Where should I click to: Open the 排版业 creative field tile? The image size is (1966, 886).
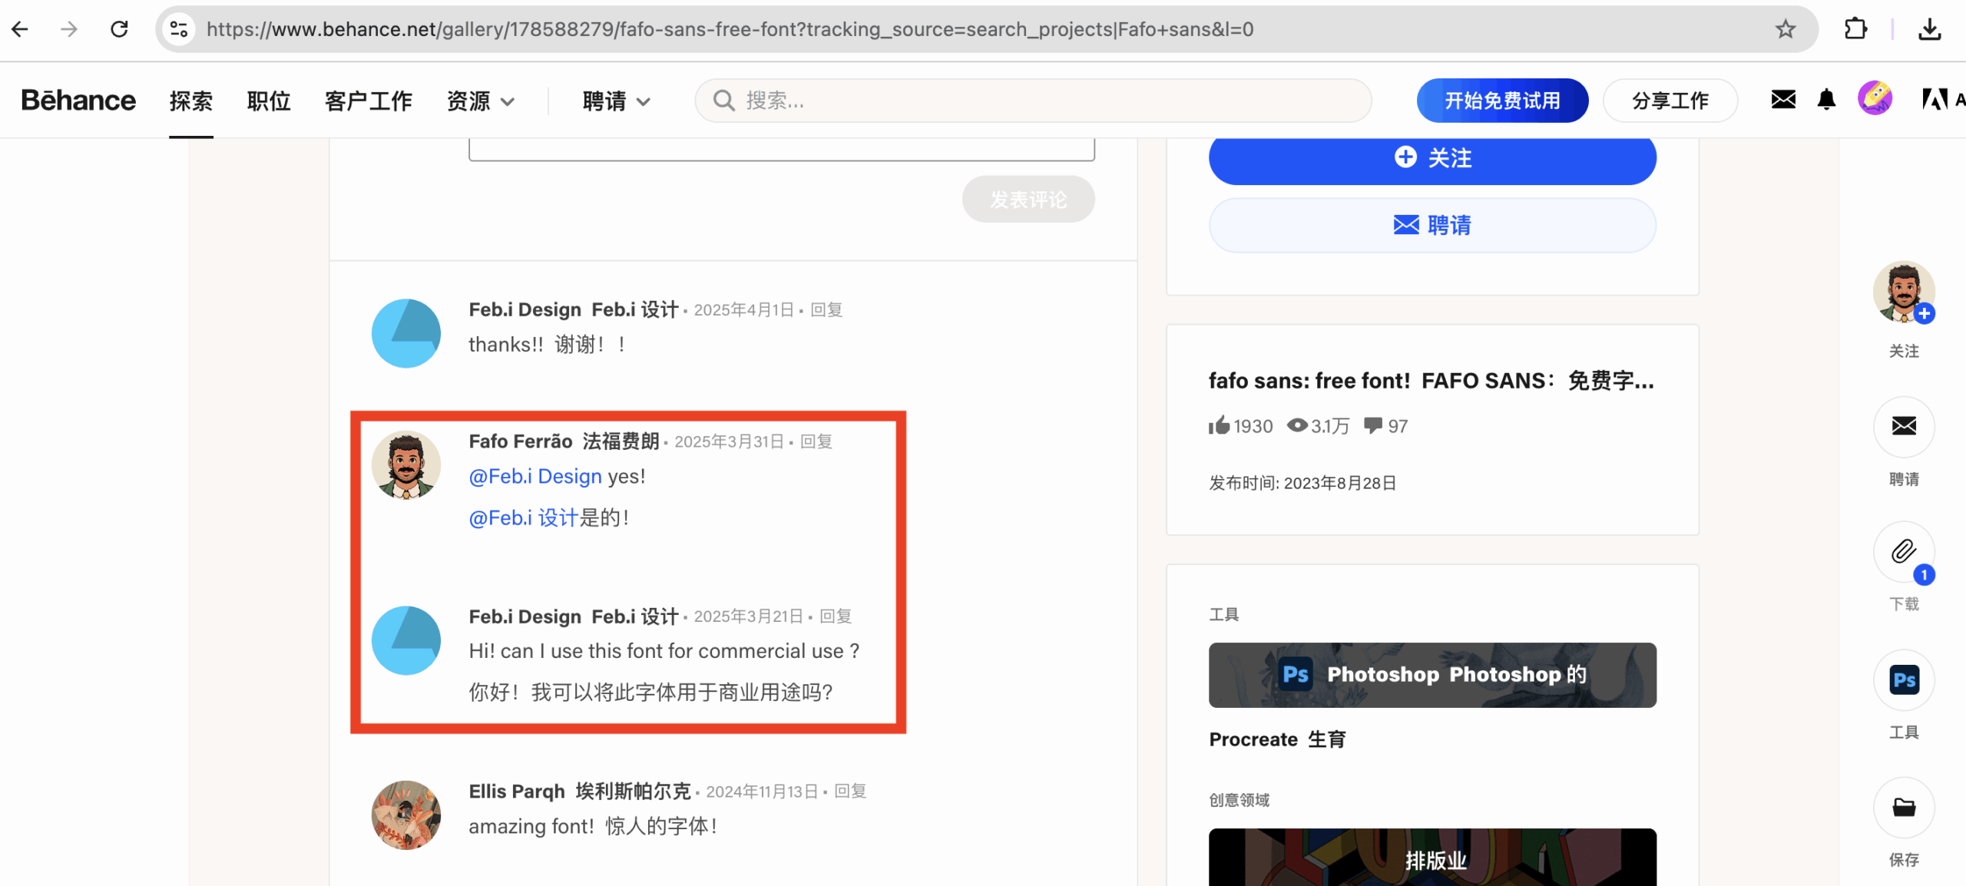coord(1432,858)
